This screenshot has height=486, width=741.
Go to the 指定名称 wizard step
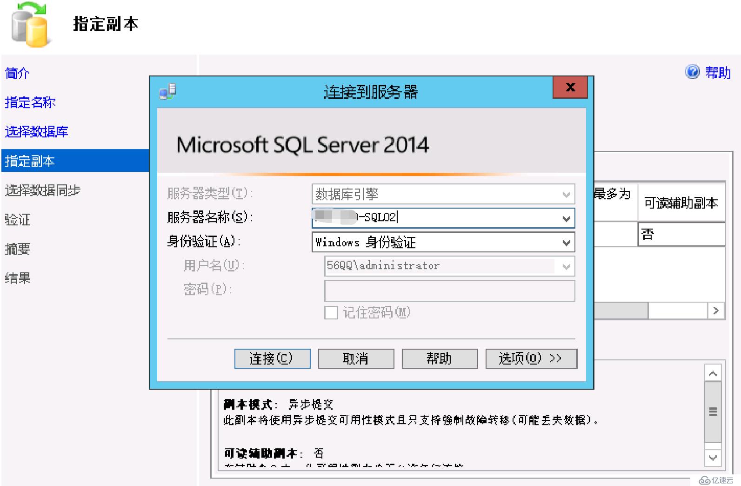pyautogui.click(x=30, y=102)
